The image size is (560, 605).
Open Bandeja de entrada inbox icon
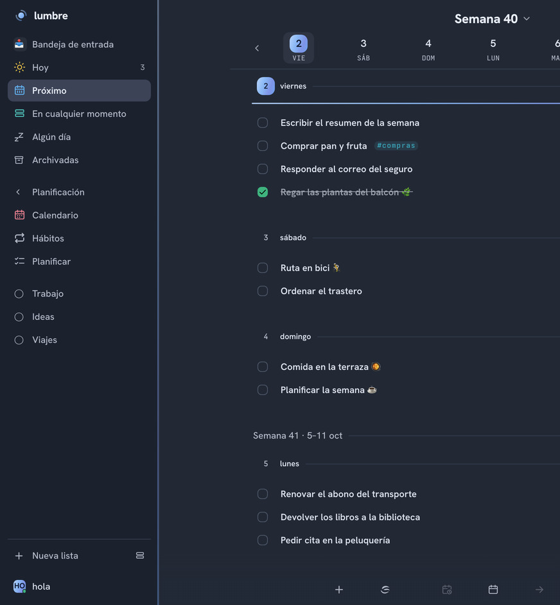(19, 44)
